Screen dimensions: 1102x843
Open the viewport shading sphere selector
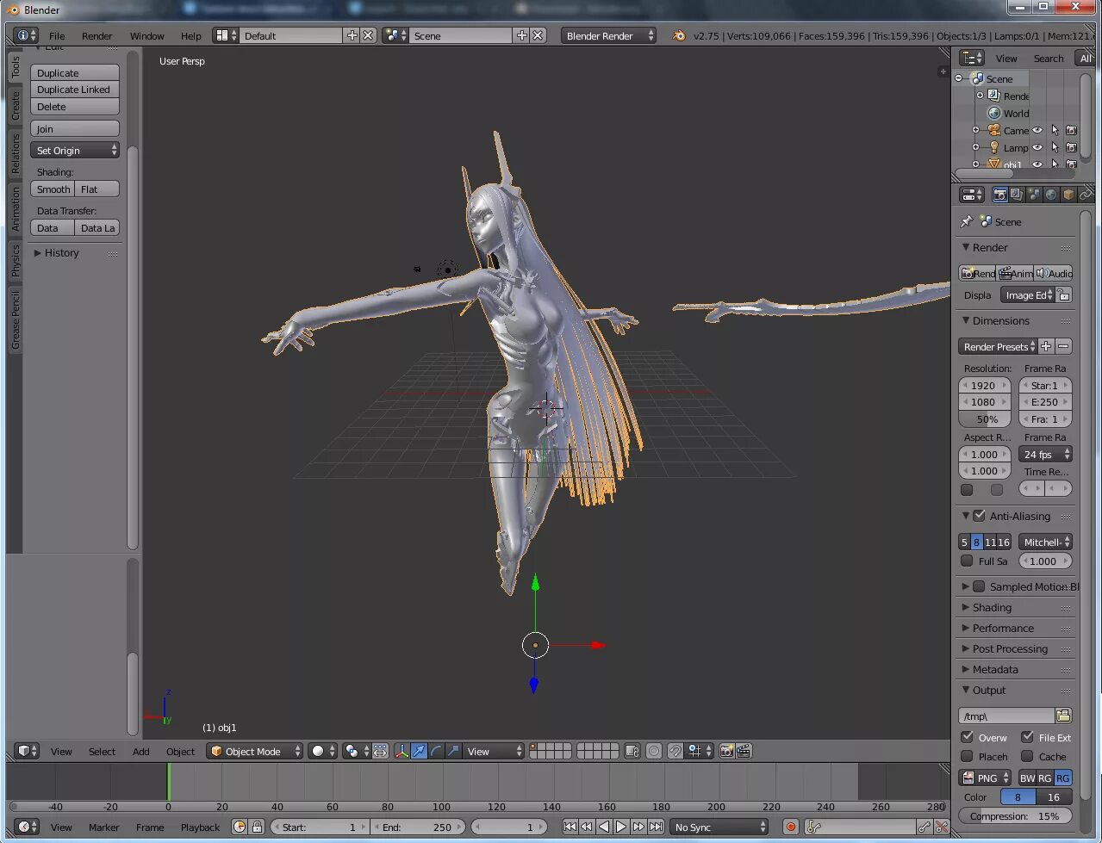323,751
